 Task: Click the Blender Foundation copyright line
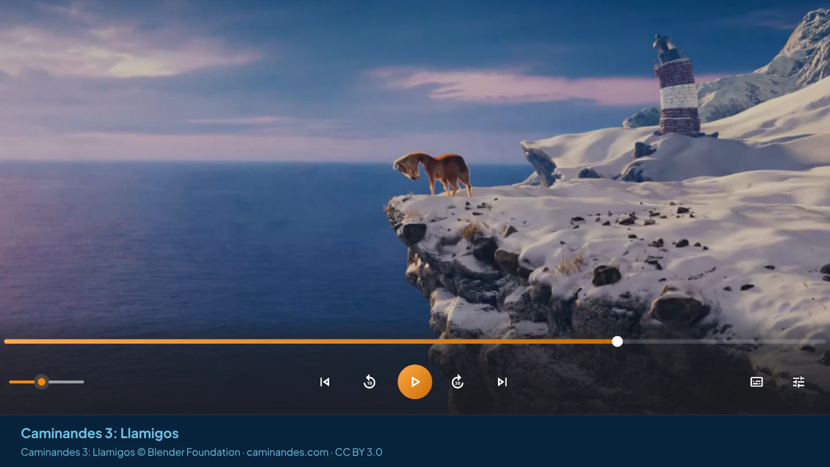point(202,452)
